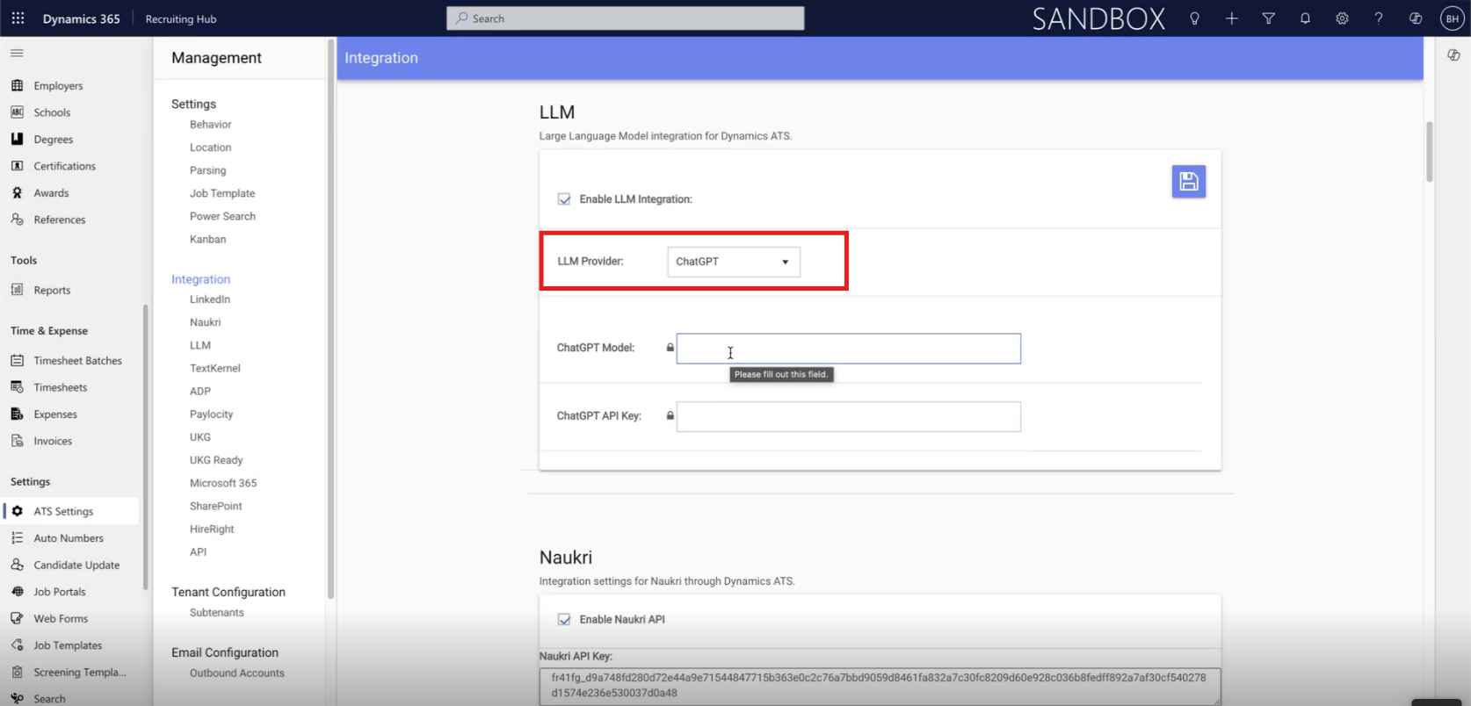Open the BH user profile avatar

(1452, 18)
